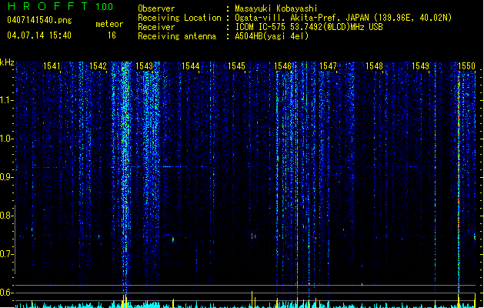Click the 1544 time marker
Image resolution: width=484 pixels, height=308 pixels.
coord(191,66)
